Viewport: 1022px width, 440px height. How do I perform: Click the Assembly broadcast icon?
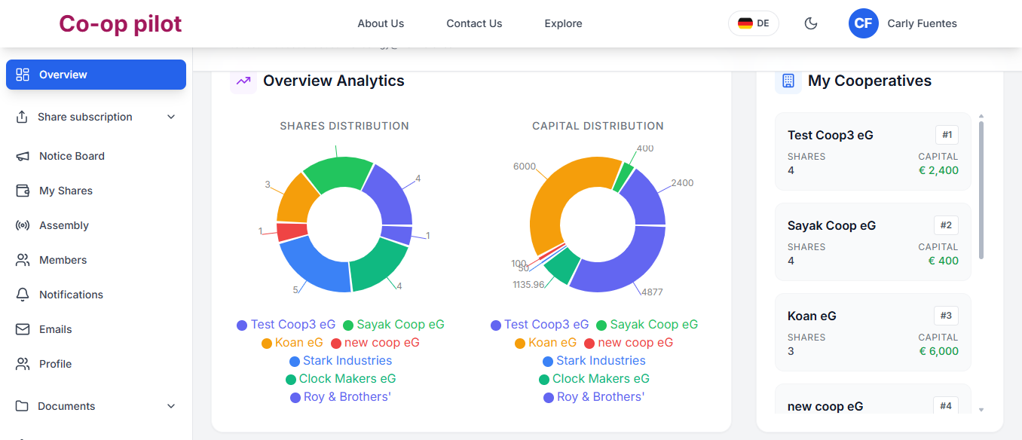pyautogui.click(x=23, y=225)
